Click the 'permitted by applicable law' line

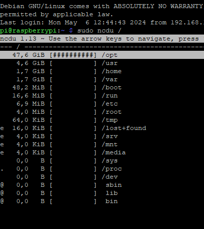56,14
